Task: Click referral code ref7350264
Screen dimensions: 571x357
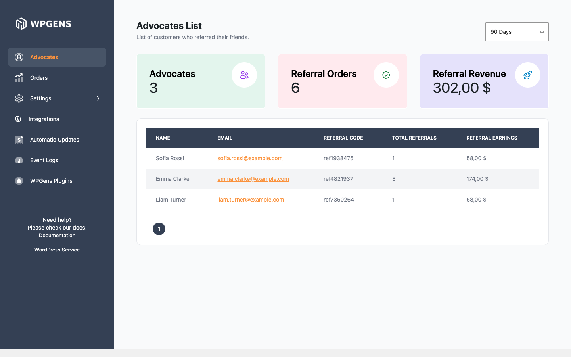Action: coord(339,200)
